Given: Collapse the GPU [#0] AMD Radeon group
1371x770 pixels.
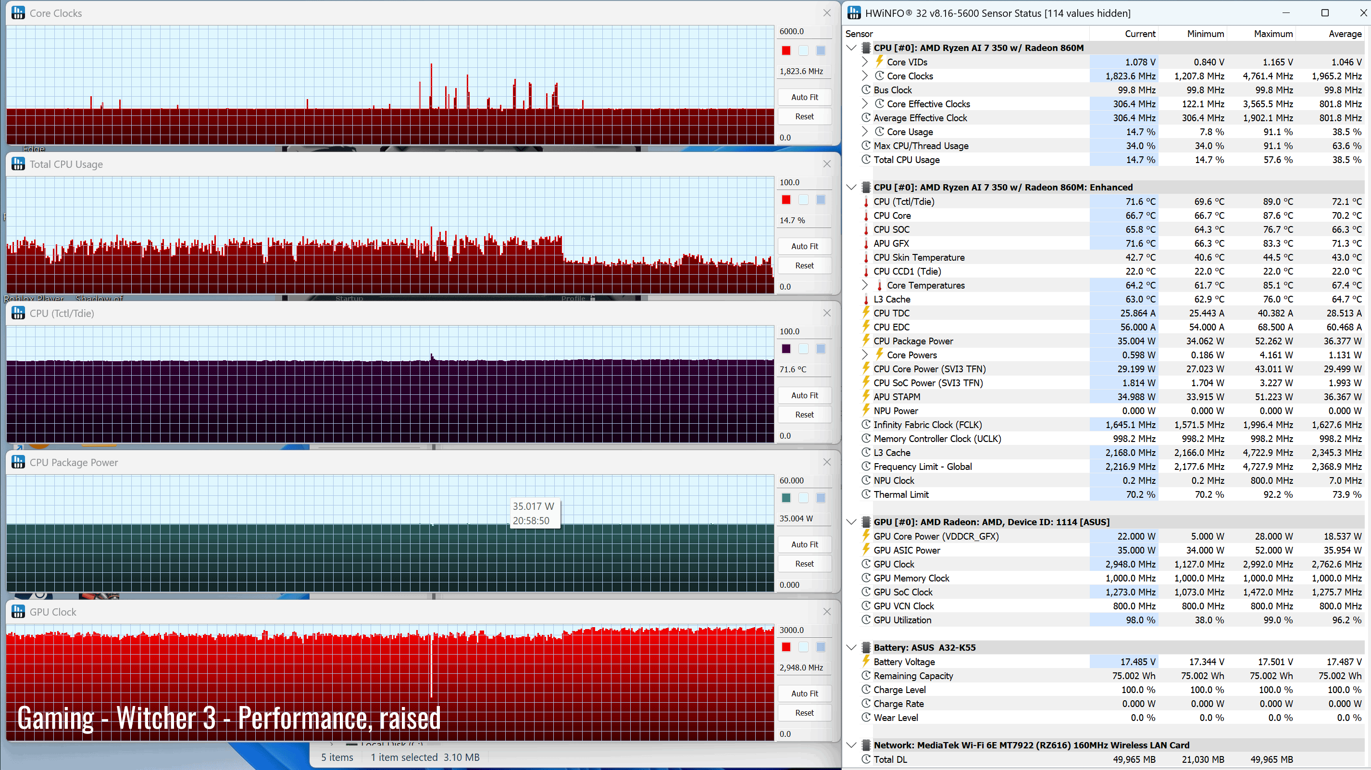Looking at the screenshot, I should point(851,522).
